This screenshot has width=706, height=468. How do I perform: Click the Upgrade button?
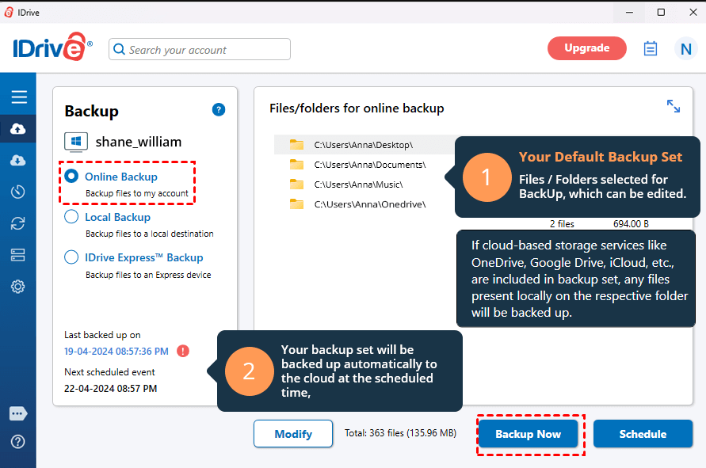tap(586, 48)
